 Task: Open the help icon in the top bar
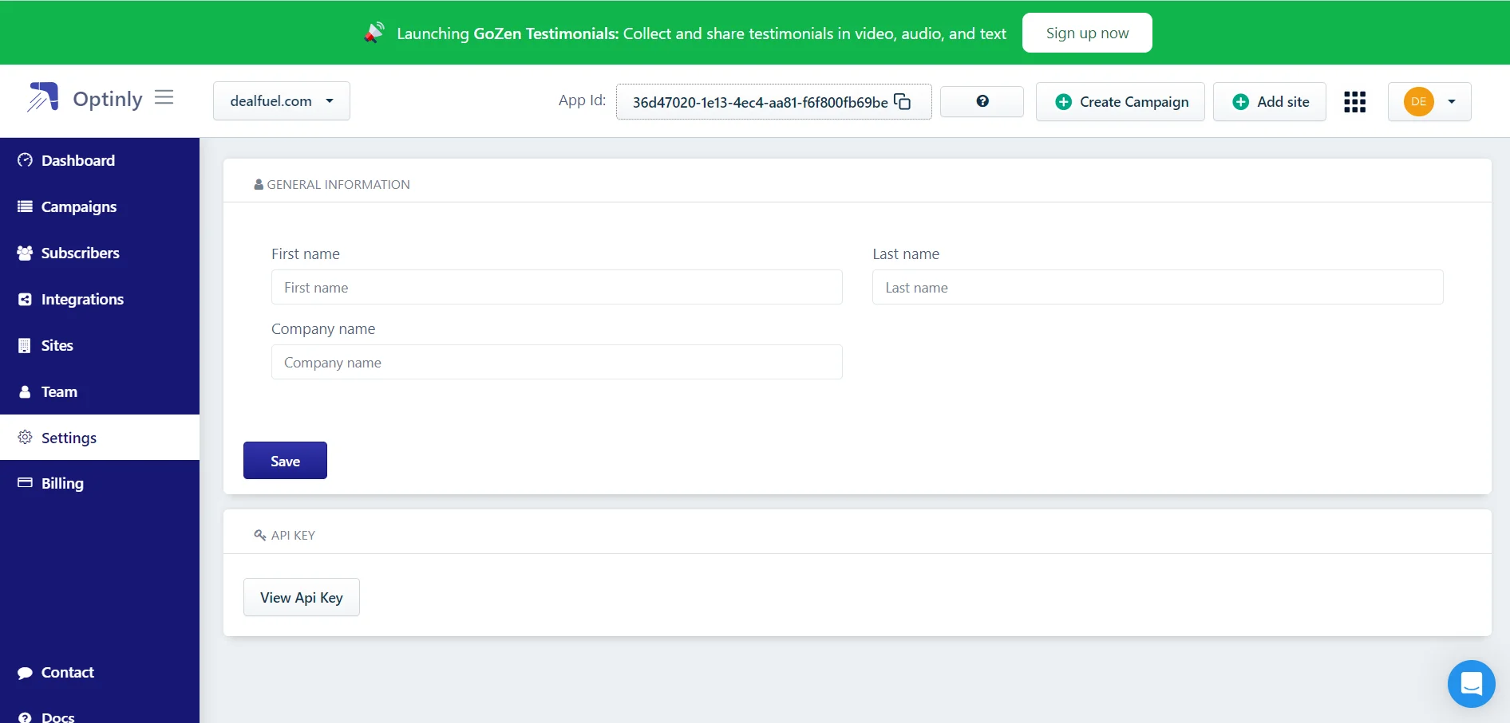pyautogui.click(x=982, y=102)
